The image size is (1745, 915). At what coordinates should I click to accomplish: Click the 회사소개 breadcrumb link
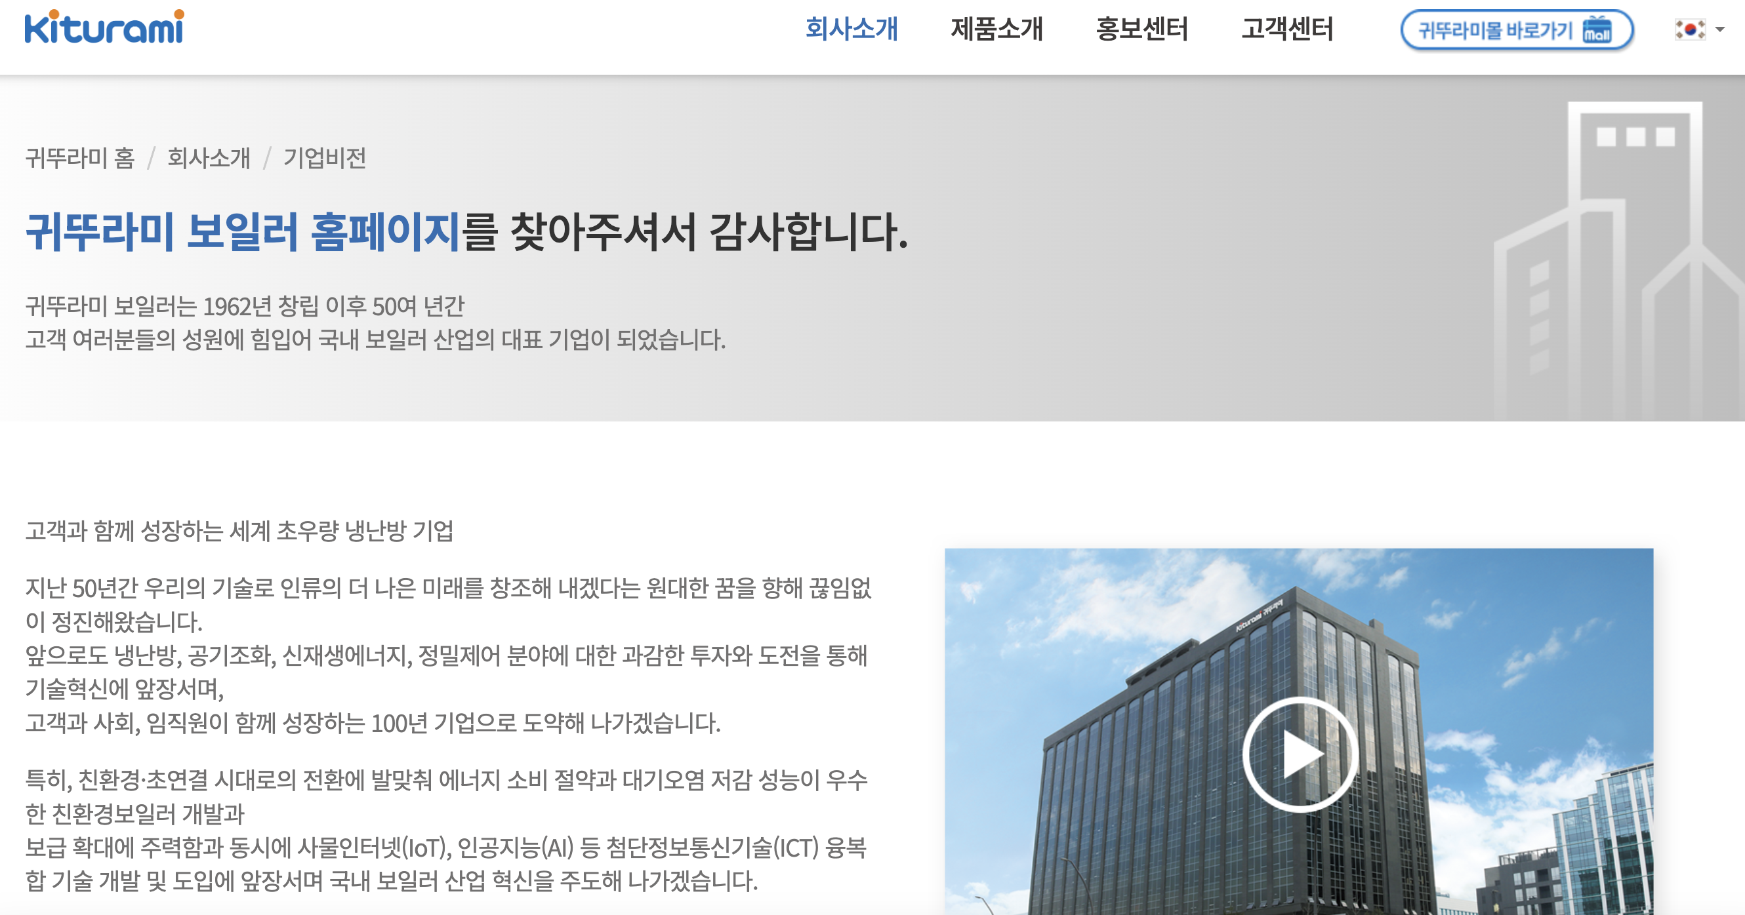click(209, 158)
